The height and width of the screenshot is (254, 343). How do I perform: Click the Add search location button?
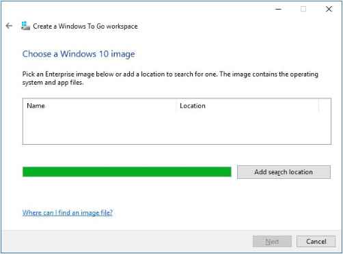pos(284,172)
